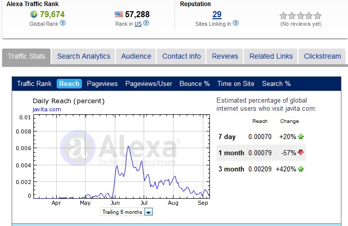
Task: Open help icon beside Rank in US
Action: (146, 23)
